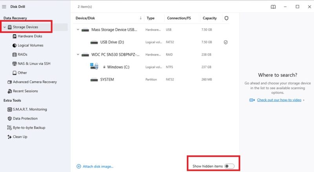Select NAS & Linux via SSH
Viewport: 314px width, 172px height.
pos(34,63)
